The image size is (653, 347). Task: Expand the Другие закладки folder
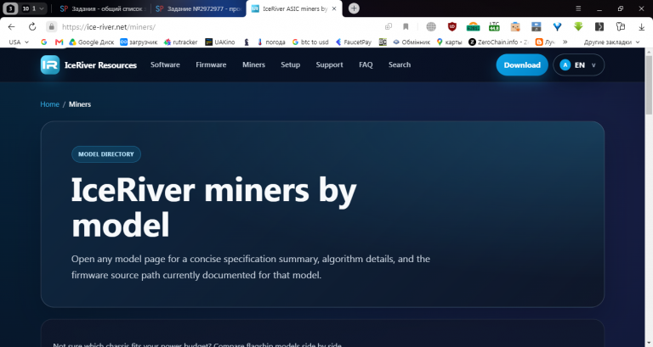[611, 42]
